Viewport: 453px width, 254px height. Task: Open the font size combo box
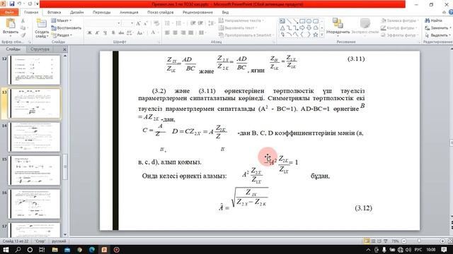(x=127, y=23)
